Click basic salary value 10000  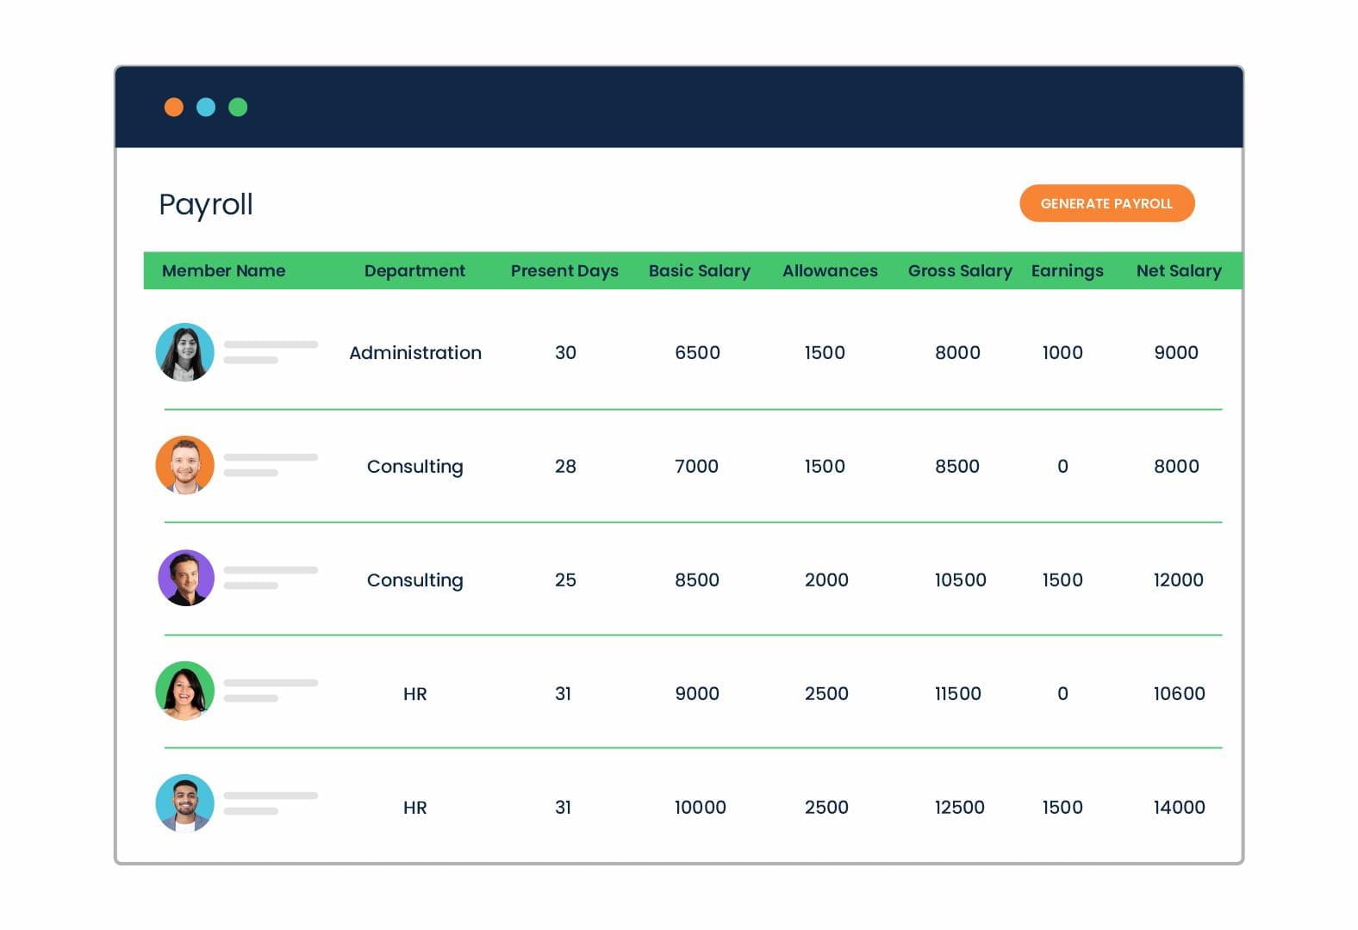click(700, 807)
